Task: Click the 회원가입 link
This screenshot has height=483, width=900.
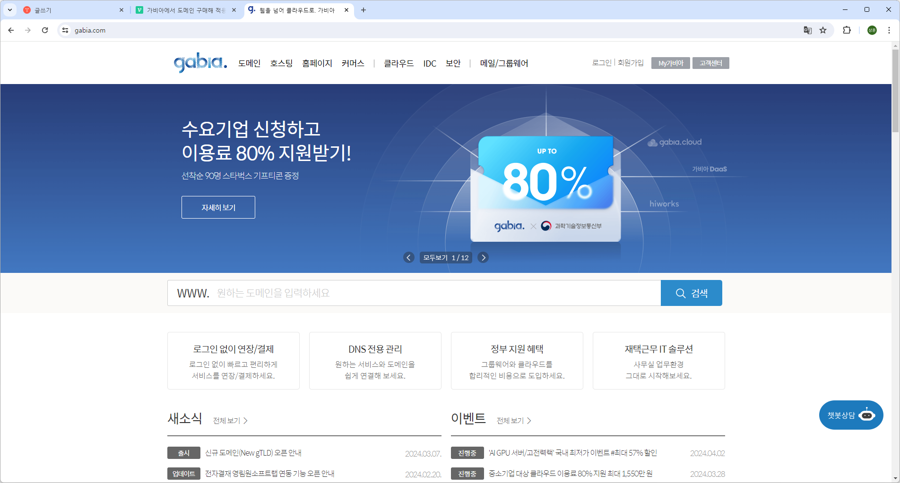Action: pos(631,63)
